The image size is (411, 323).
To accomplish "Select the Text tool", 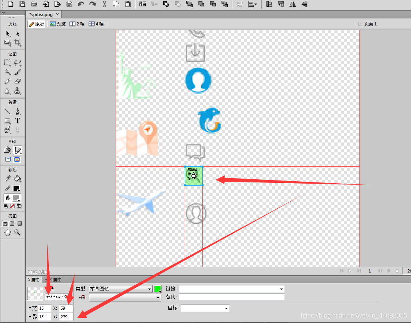I will tap(18, 121).
